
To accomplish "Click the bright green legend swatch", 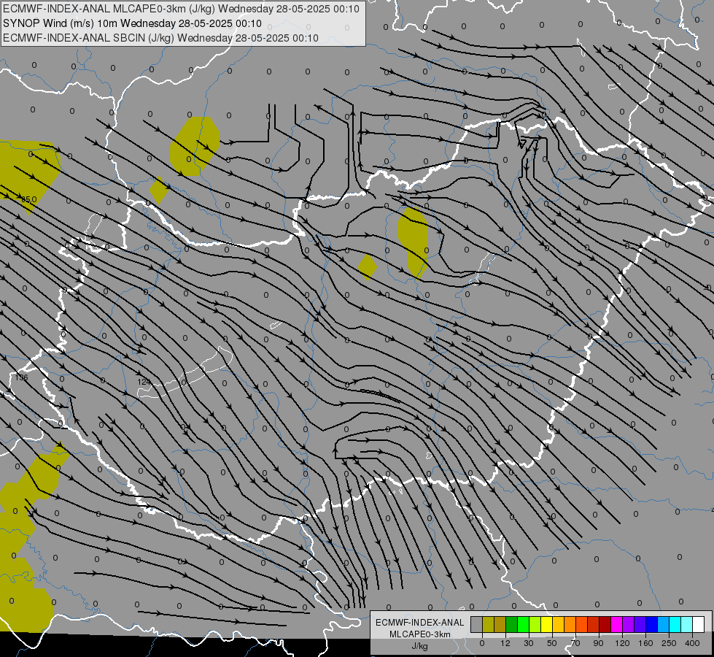I will coord(523,624).
